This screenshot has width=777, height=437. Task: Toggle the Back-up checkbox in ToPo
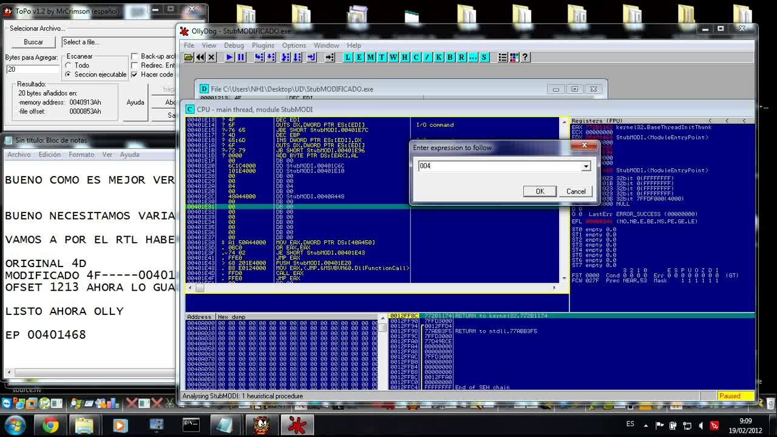click(135, 56)
